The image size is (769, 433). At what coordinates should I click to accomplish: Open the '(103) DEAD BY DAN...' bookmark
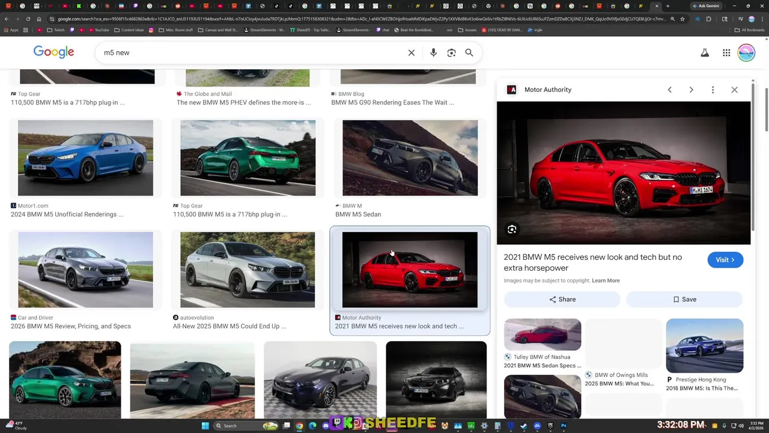coord(500,30)
